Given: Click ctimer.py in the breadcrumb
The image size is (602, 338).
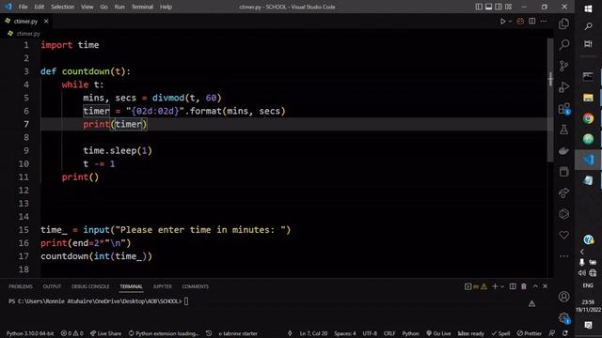Looking at the screenshot, I should (x=28, y=34).
